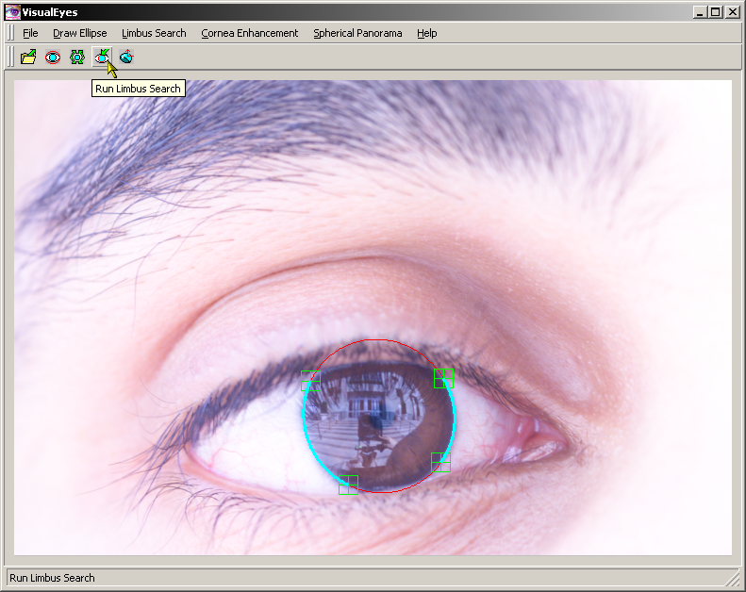Click the VisualEyes title bar app icon
746x592 pixels.
[x=13, y=12]
